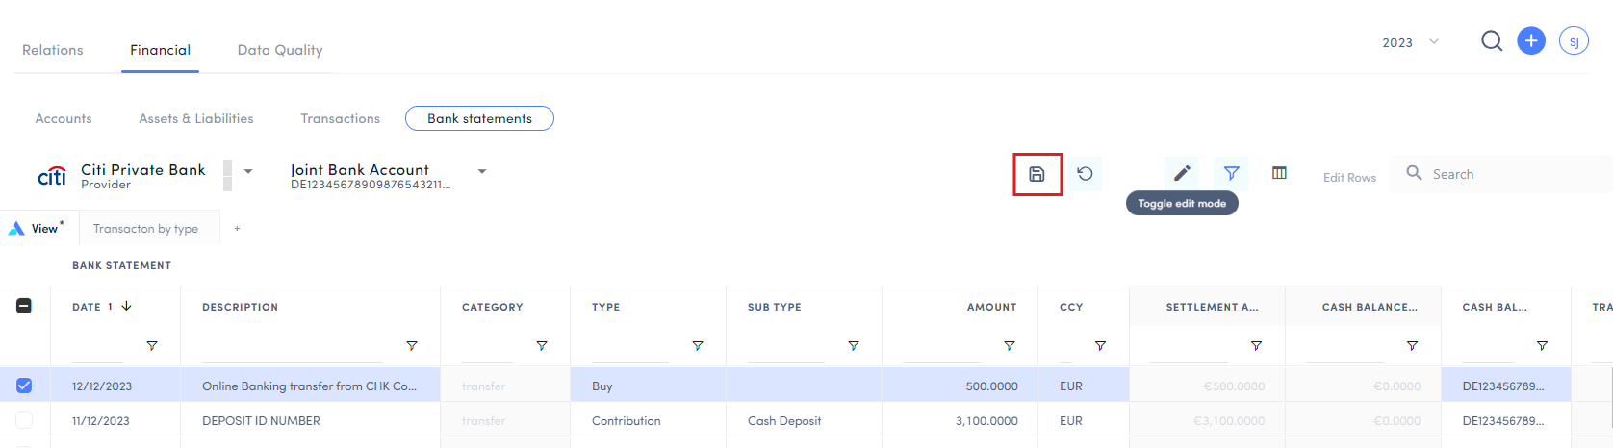The image size is (1613, 448).
Task: Toggle the header select-all checkbox
Action: coord(24,306)
